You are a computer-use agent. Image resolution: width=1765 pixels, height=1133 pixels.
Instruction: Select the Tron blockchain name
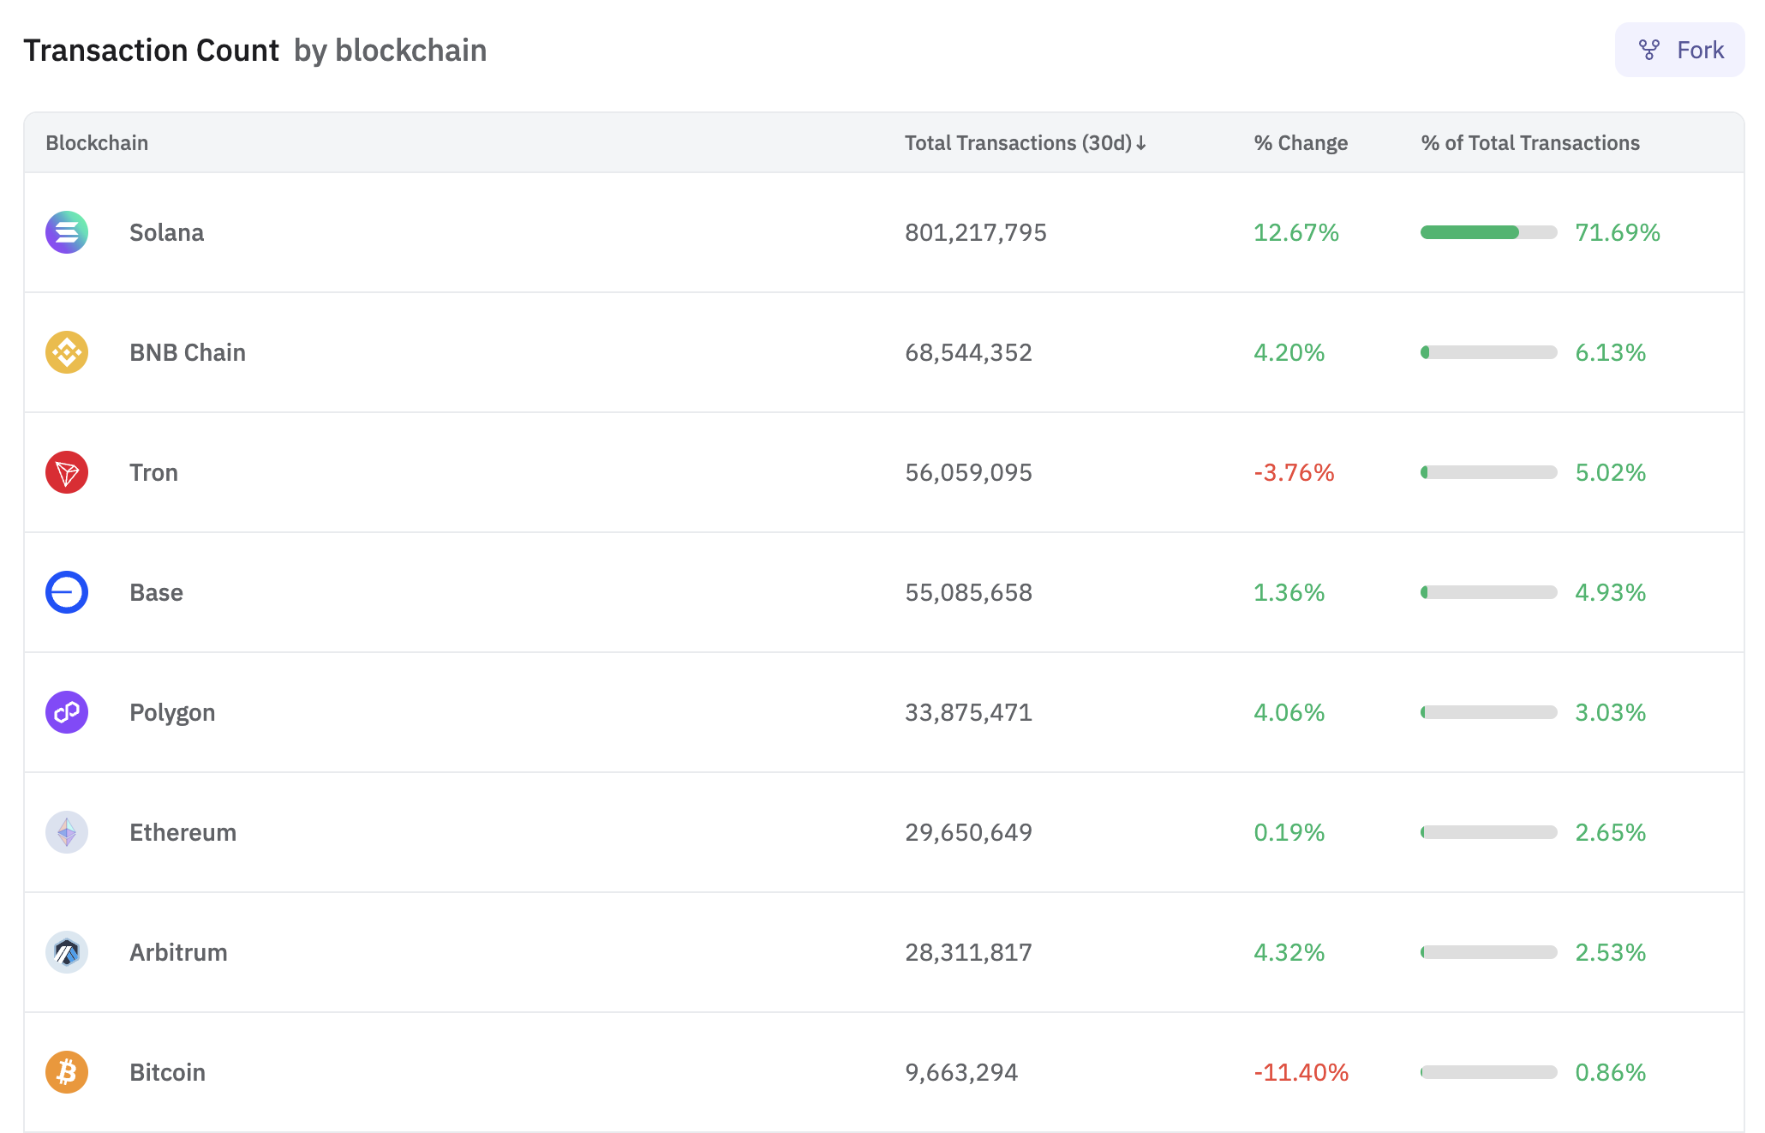pos(154,472)
